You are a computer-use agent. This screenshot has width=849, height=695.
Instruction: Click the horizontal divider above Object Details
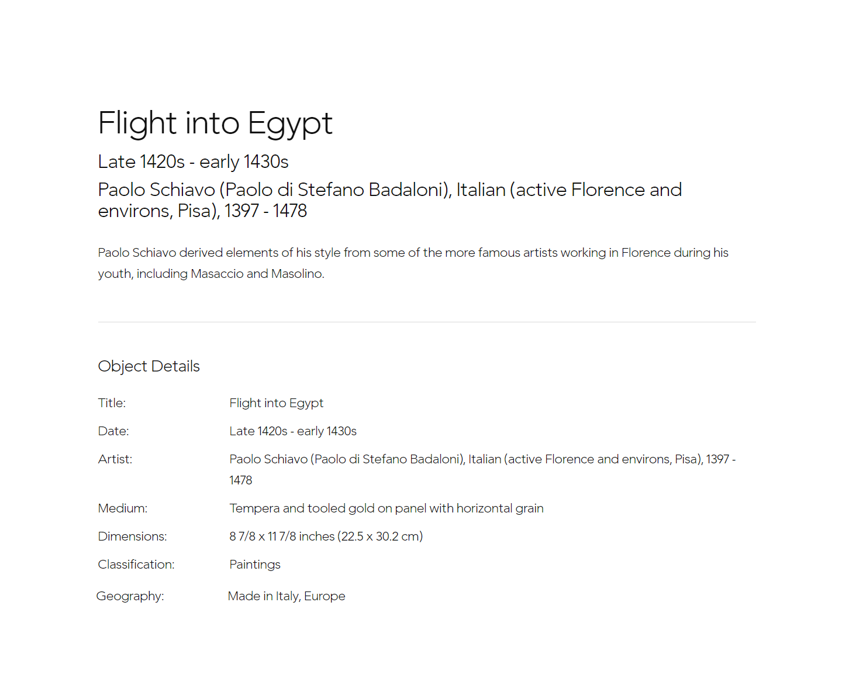point(427,322)
